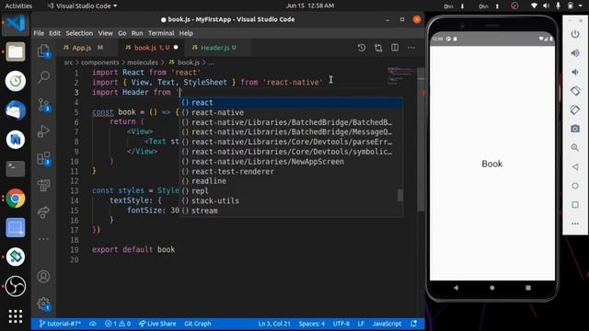Open the Manage settings gear
589x331 pixels.
coord(43,303)
